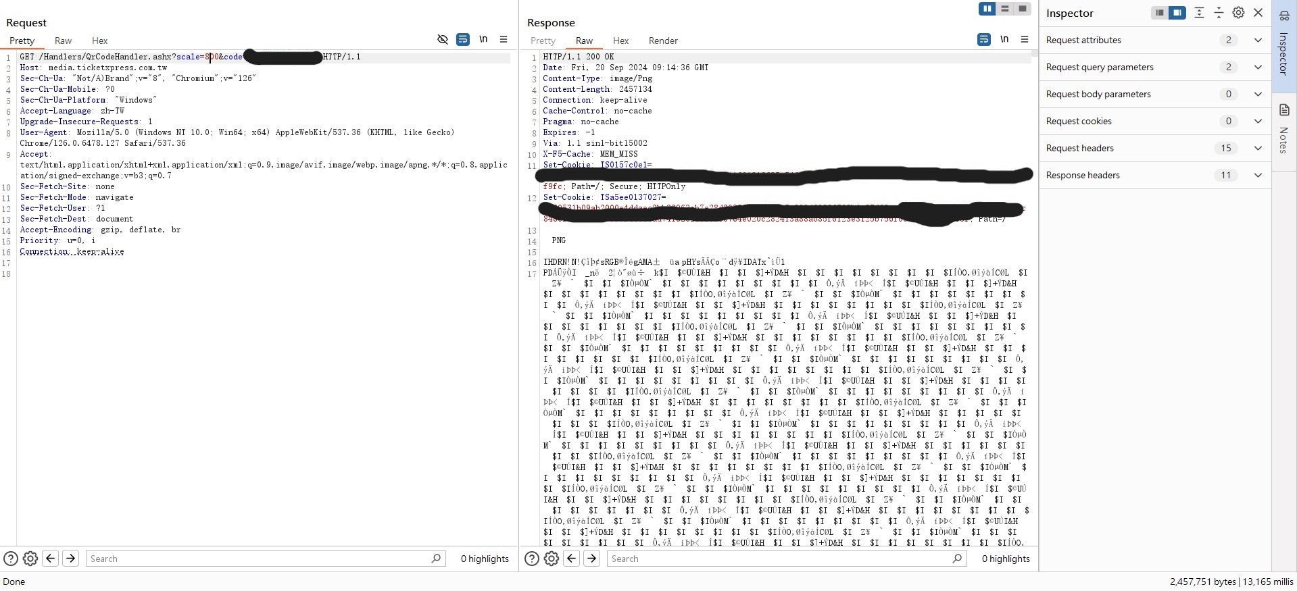Switch Response view to Pretty tab
Screen dimensions: 1297x591
coord(543,41)
